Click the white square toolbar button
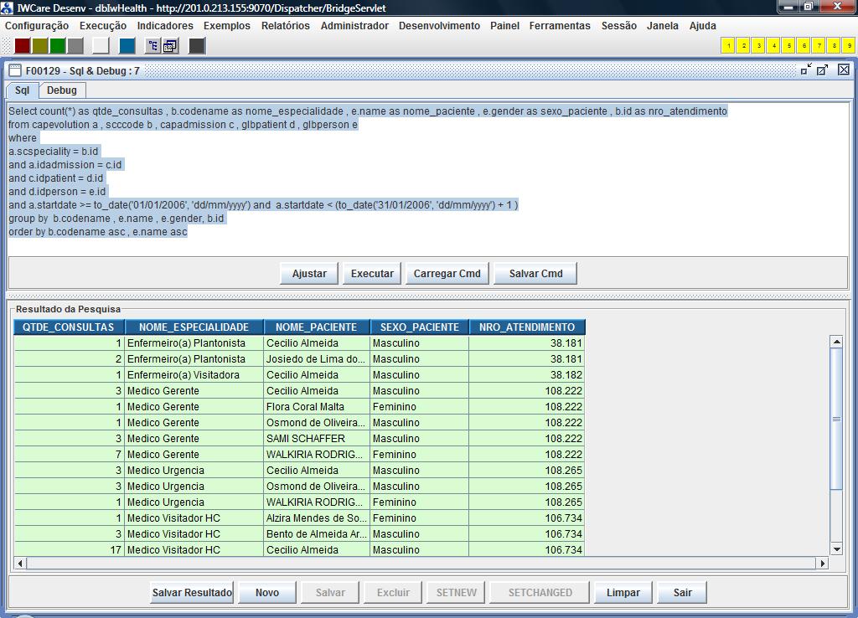Screen dimensions: 858x618 [101, 46]
